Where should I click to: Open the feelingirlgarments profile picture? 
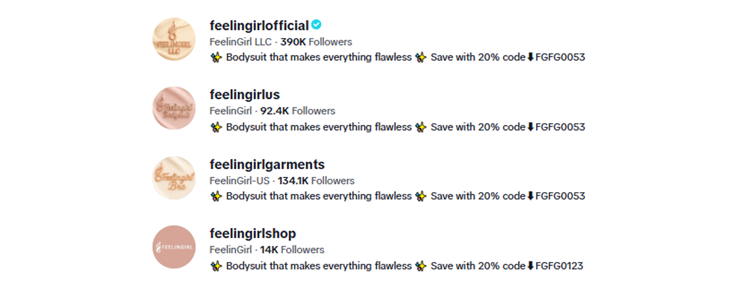(x=174, y=178)
